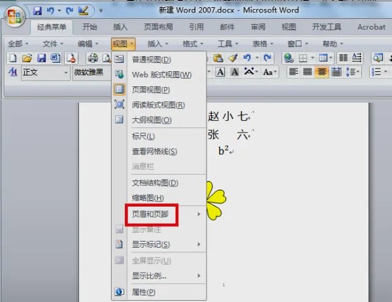Click the text 赵小七 in document
This screenshot has width=392, height=302.
click(x=229, y=116)
